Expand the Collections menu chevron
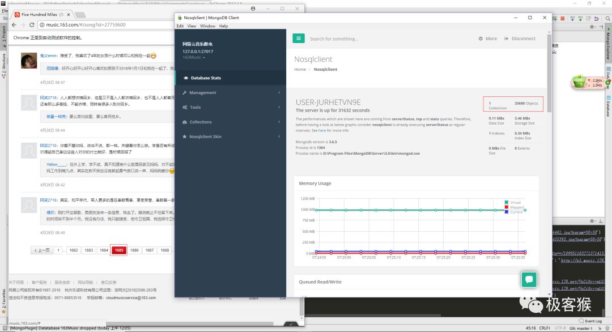The height and width of the screenshot is (332, 612). [279, 122]
